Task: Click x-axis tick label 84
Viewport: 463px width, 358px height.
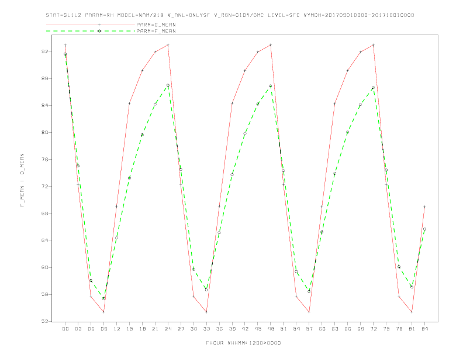Action: click(x=425, y=329)
